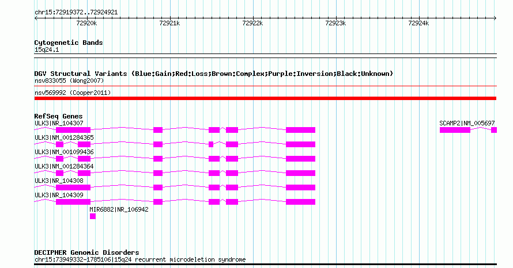Click the ULK3|NR_104308 transcript label
The width and height of the screenshot is (513, 268).
[x=59, y=181]
